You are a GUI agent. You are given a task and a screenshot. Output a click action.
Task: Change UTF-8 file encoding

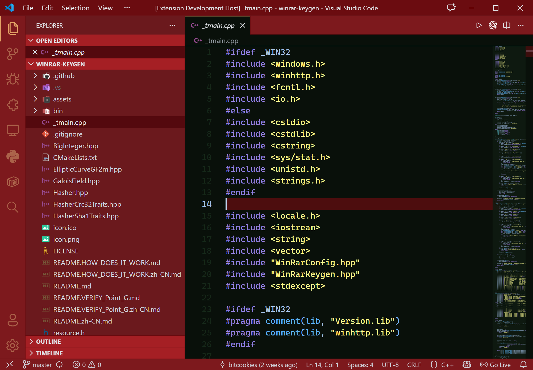pyautogui.click(x=390, y=365)
